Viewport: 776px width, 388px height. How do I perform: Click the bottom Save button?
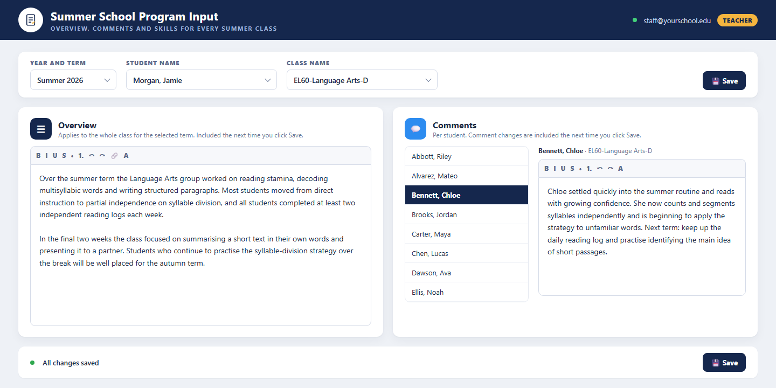click(724, 363)
